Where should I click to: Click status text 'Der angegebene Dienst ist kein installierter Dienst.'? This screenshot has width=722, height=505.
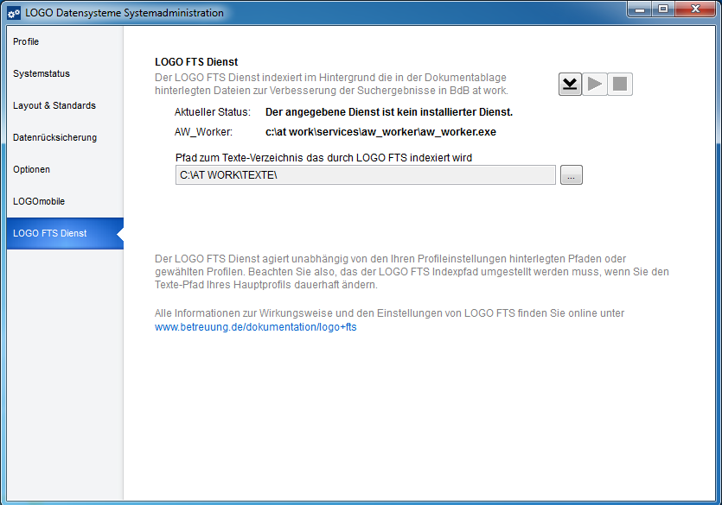tap(389, 112)
